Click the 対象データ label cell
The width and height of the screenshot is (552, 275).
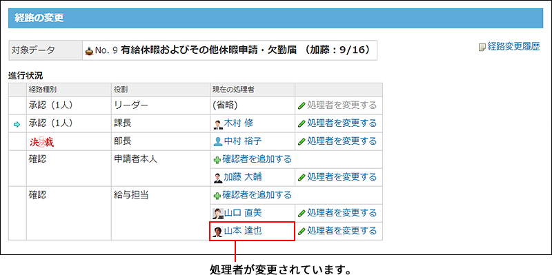tap(46, 50)
